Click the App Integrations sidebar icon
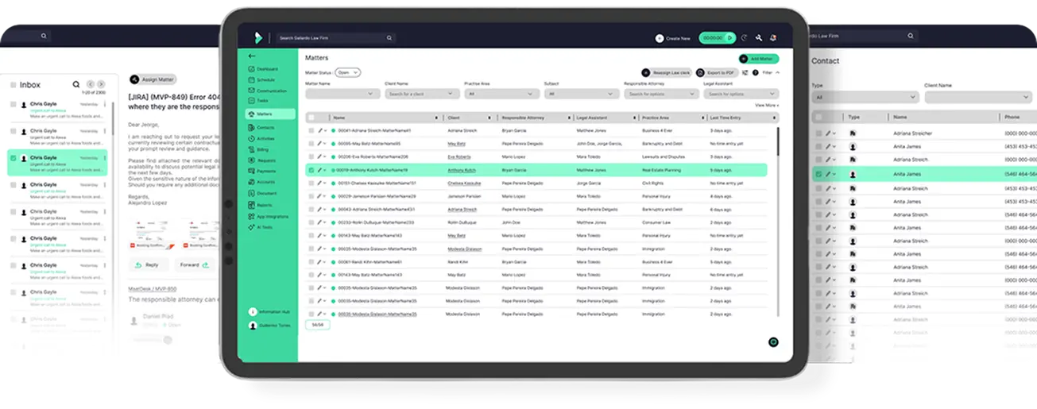Screen dimensions: 1037x409 tap(251, 216)
